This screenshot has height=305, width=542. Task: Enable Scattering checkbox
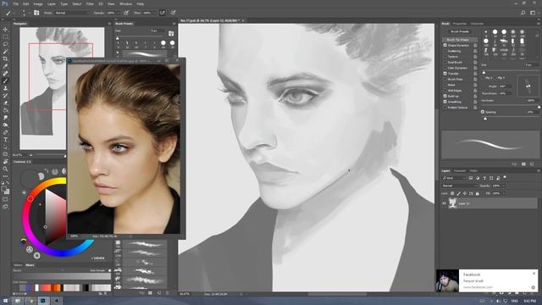[x=445, y=51]
